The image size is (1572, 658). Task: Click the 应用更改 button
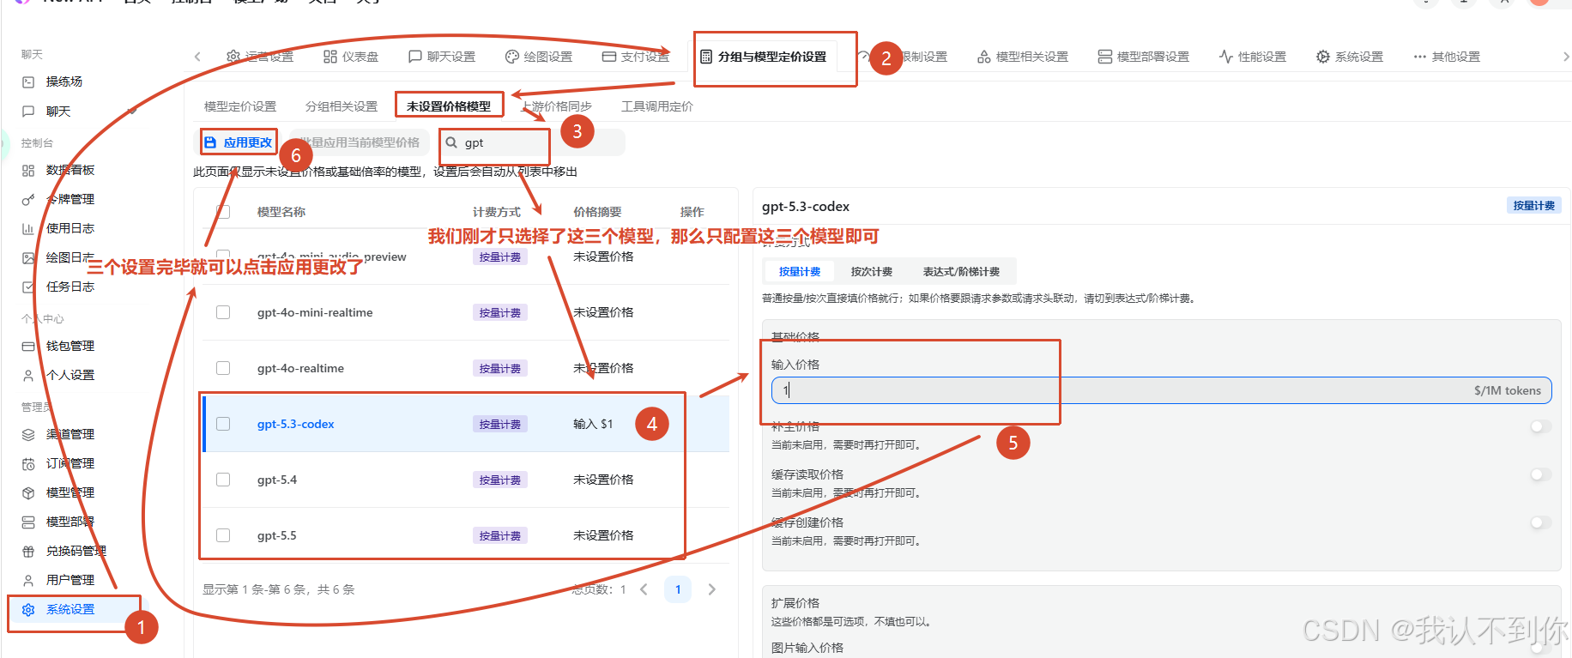(239, 142)
